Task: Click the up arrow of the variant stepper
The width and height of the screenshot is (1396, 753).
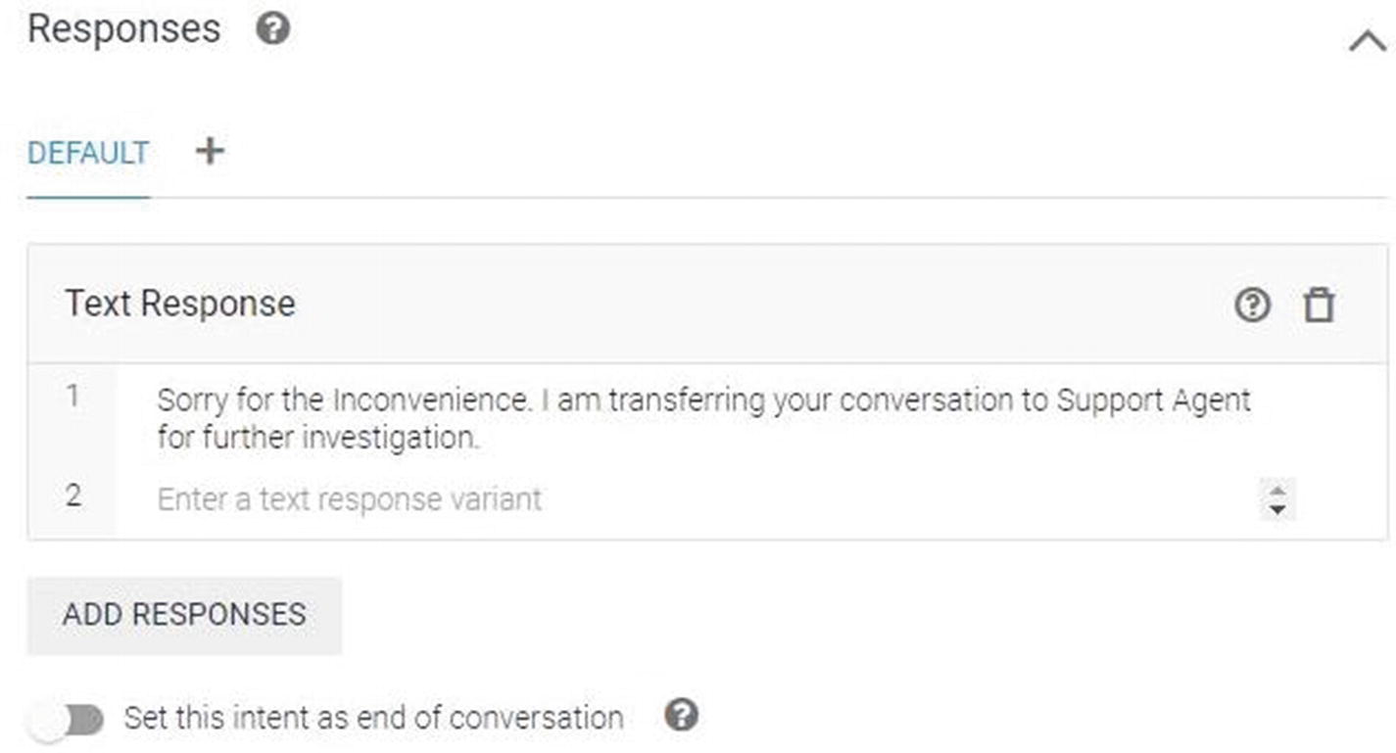Action: 1276,490
